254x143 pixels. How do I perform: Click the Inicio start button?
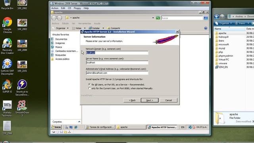pyautogui.click(x=56, y=127)
